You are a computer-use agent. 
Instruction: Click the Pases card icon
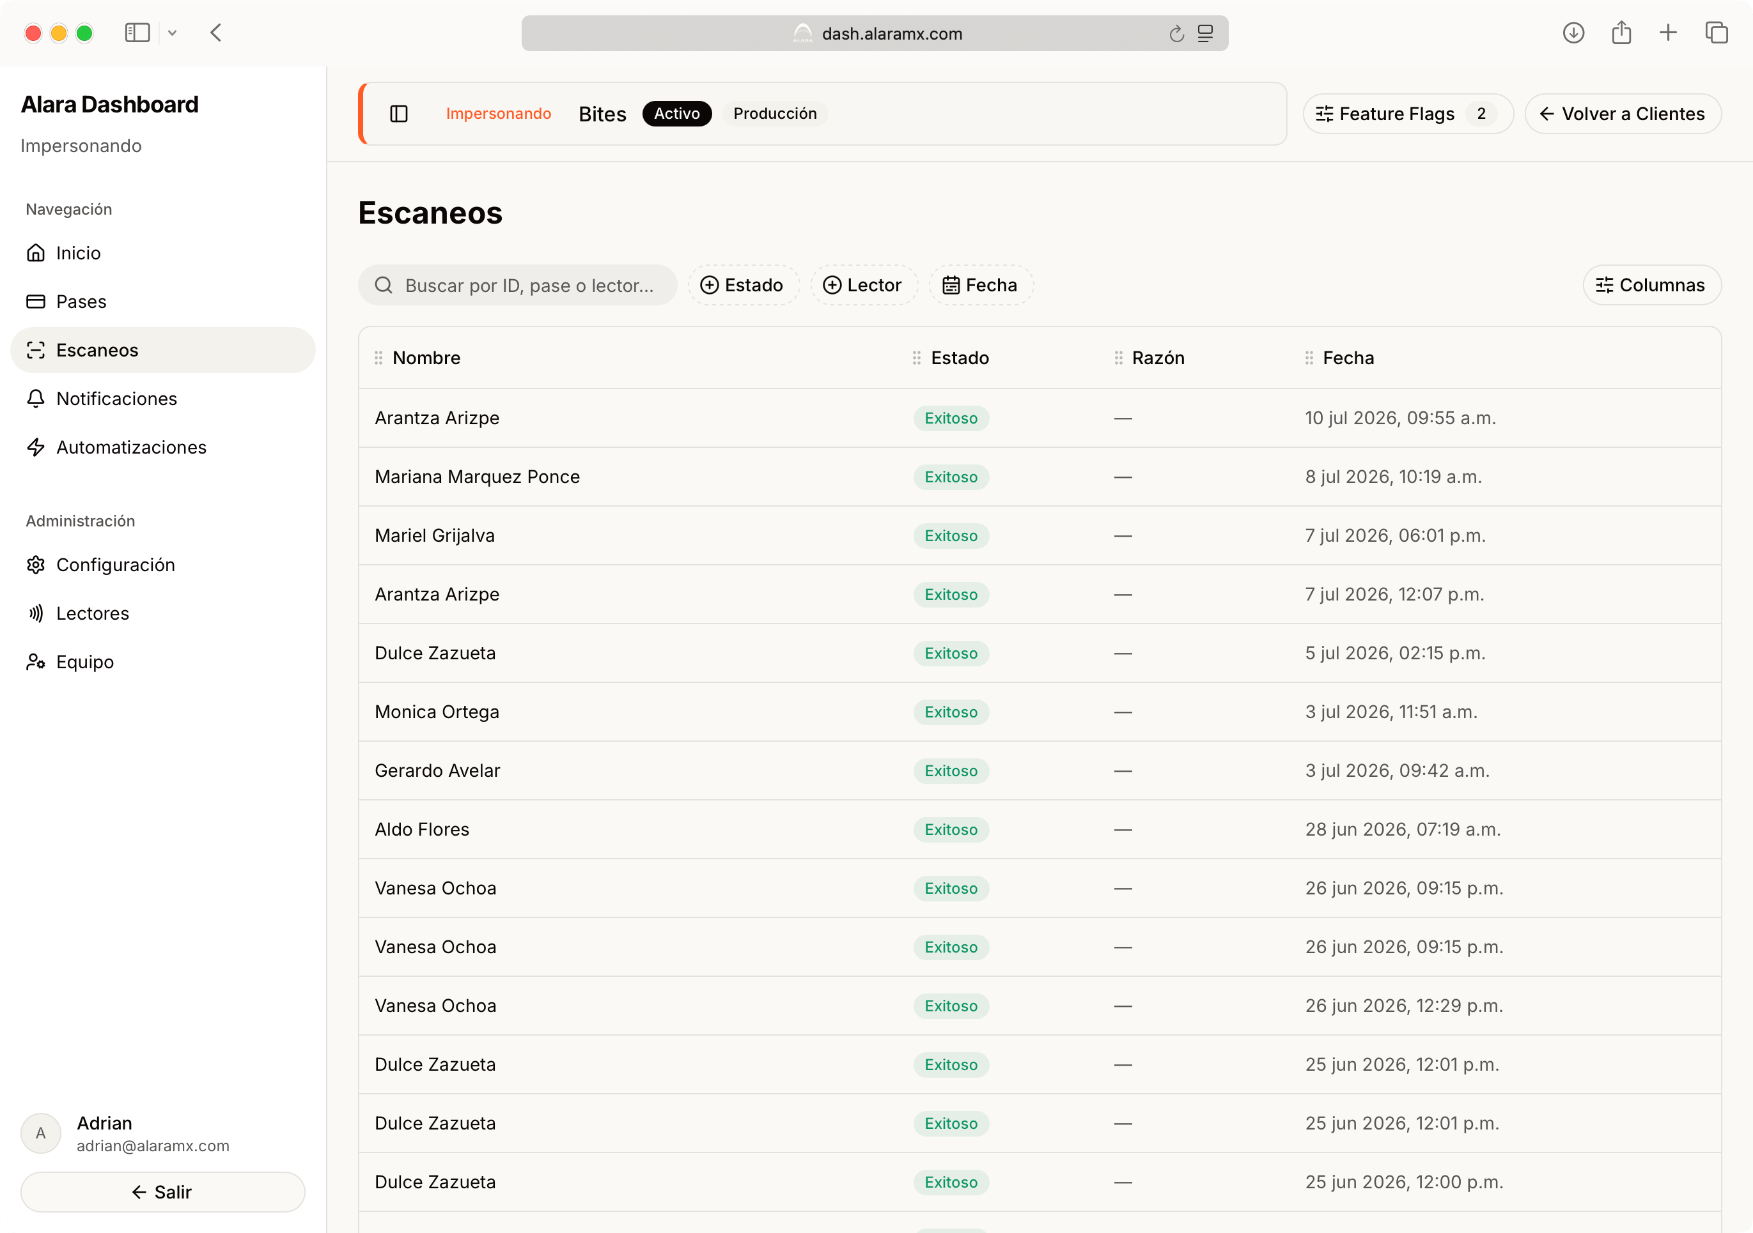coord(36,302)
